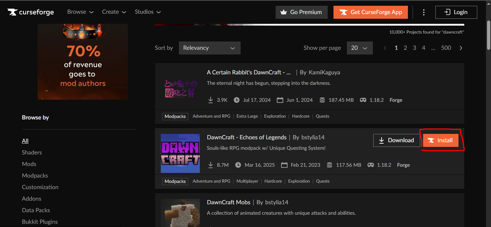
Task: Click Go Premium button
Action: click(301, 12)
